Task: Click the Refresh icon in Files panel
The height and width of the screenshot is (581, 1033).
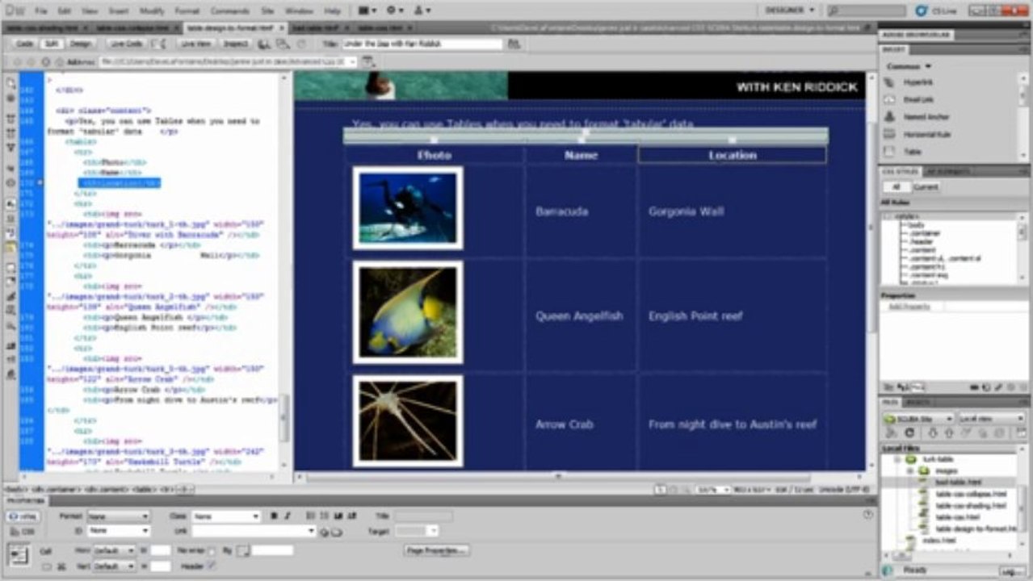Action: click(x=911, y=434)
